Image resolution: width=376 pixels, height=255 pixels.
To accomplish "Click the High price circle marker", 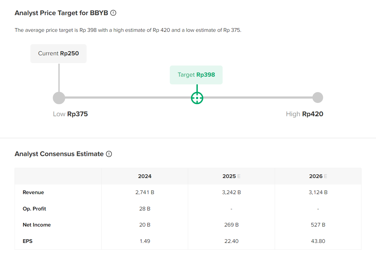I will [x=318, y=98].
